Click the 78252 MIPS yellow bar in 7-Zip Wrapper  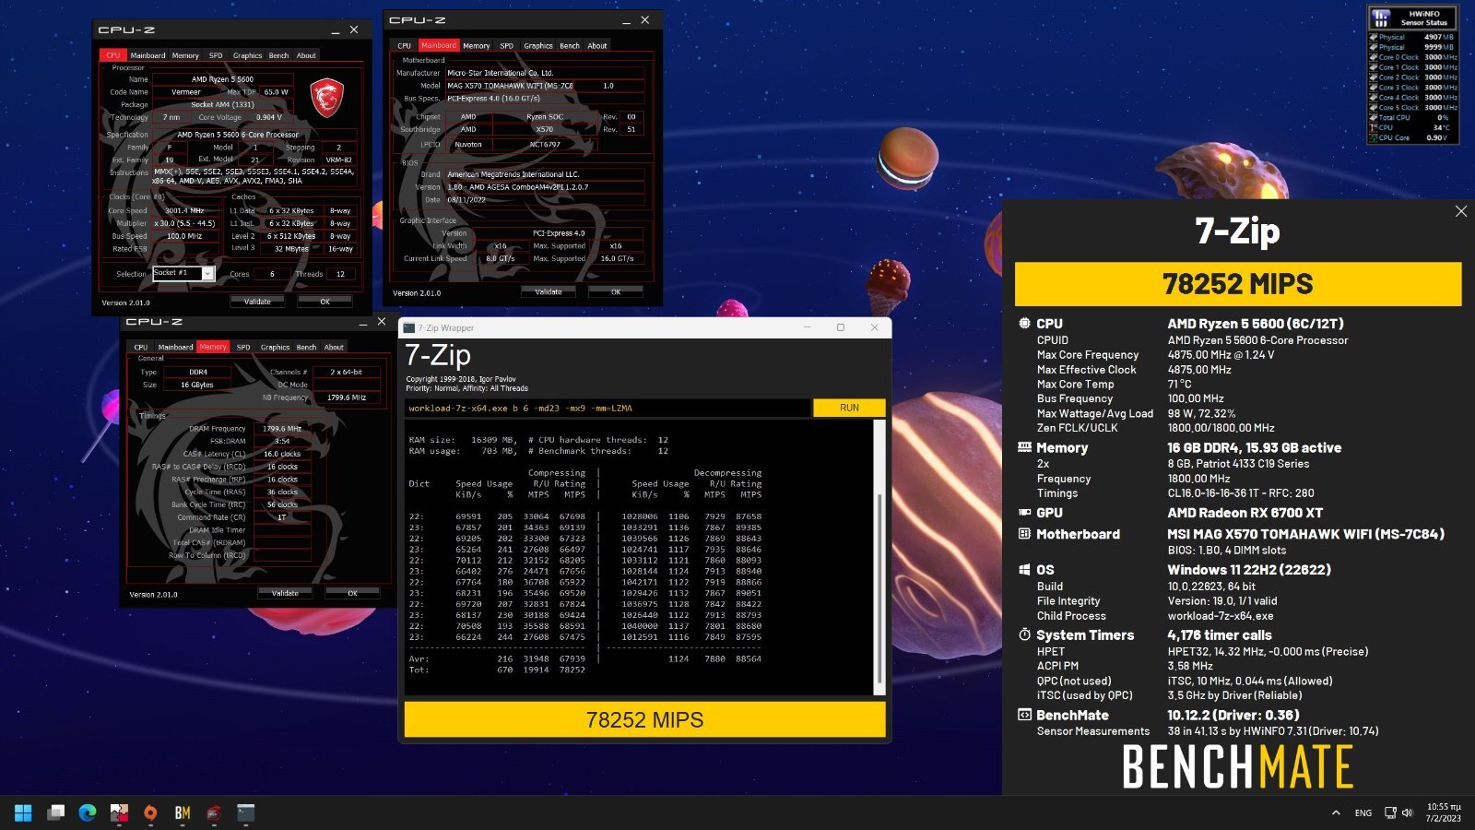[x=644, y=720]
